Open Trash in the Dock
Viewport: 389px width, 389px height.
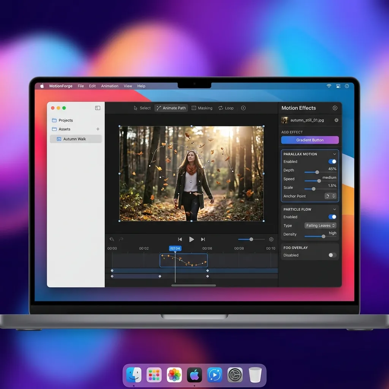click(255, 375)
